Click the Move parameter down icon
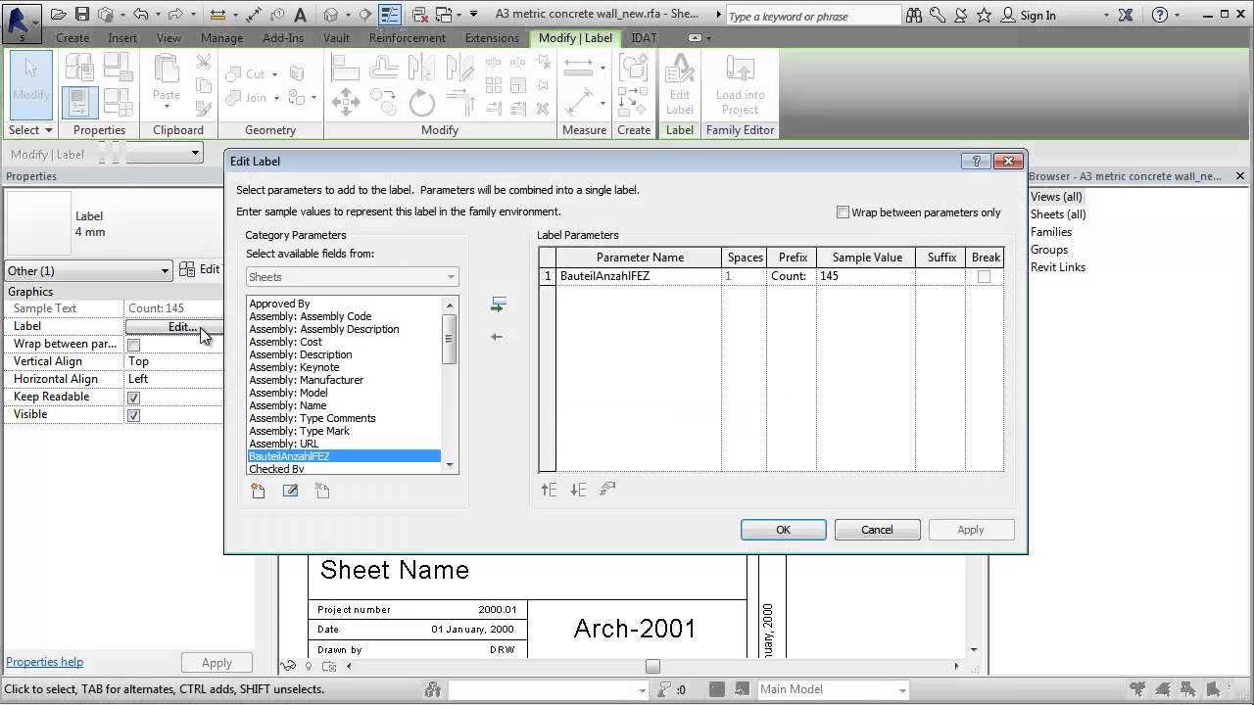The height and width of the screenshot is (705, 1254). tap(578, 490)
